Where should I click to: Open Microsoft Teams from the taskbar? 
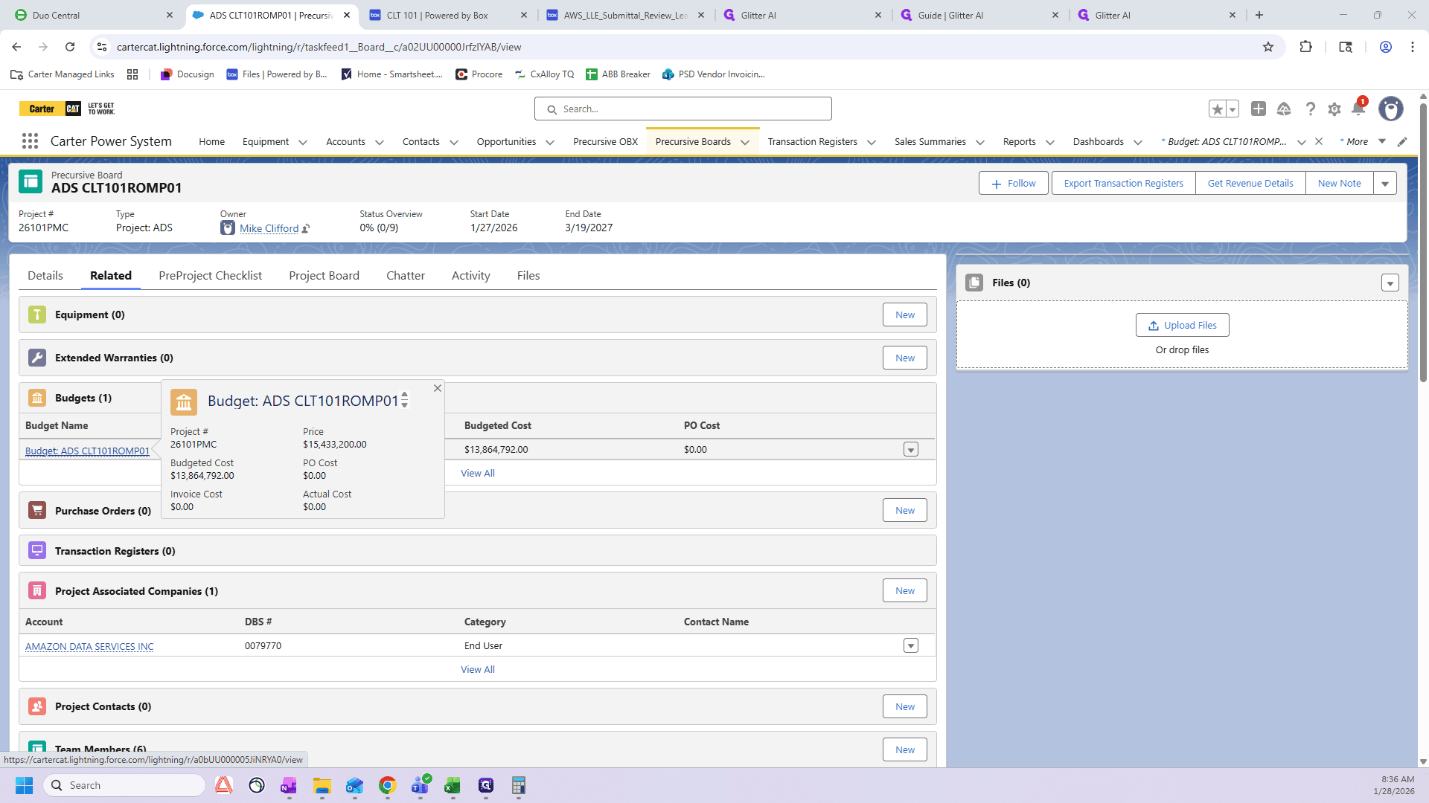point(421,785)
